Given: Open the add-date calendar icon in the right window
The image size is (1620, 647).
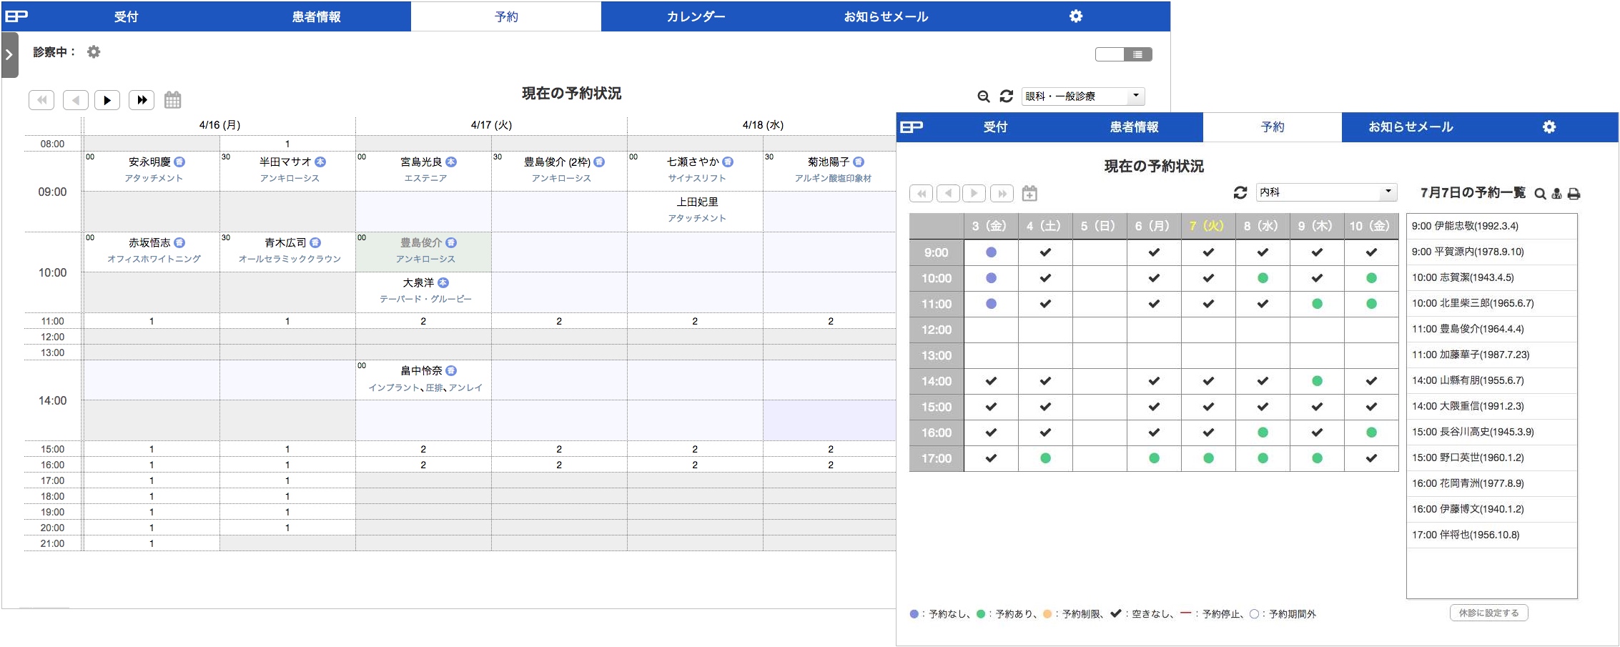Looking at the screenshot, I should (x=1029, y=193).
